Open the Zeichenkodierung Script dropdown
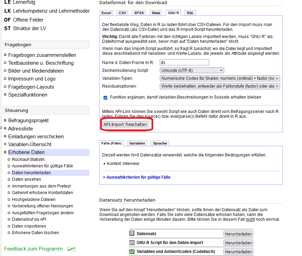The image size is (302, 256). point(192,71)
